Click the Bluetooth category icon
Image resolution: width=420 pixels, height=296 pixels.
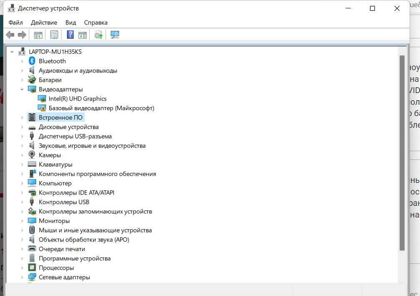tap(32, 61)
